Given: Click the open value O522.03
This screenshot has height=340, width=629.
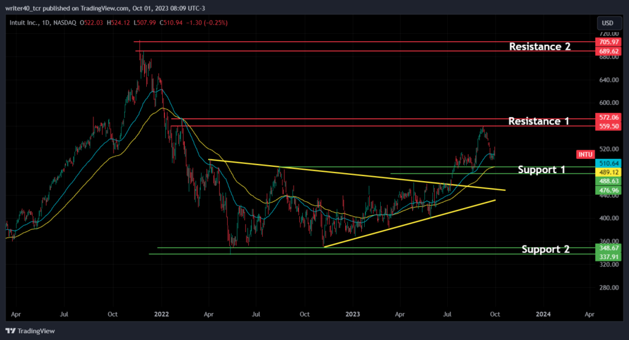Looking at the screenshot, I should point(92,23).
